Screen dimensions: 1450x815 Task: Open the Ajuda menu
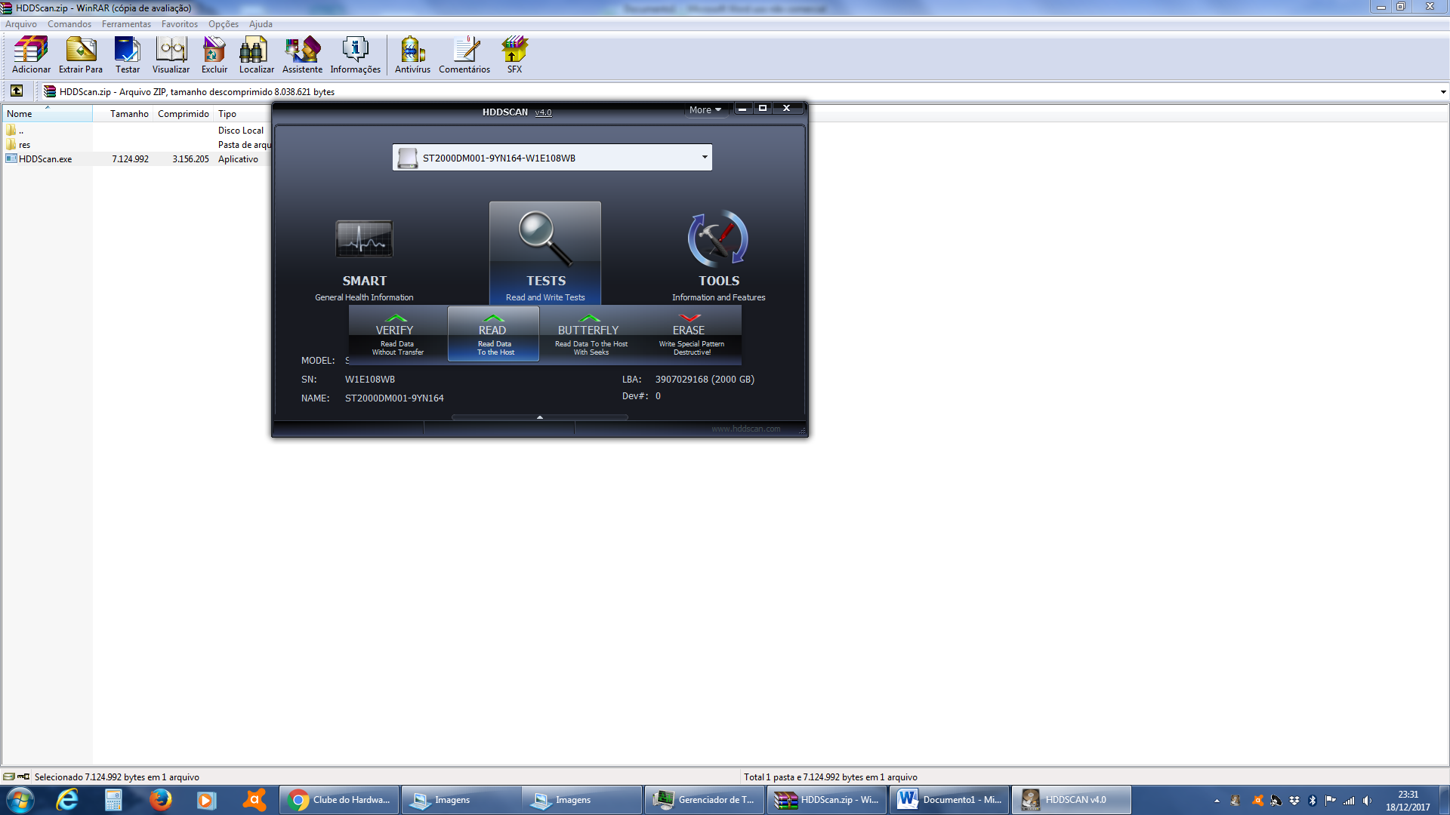(x=261, y=24)
